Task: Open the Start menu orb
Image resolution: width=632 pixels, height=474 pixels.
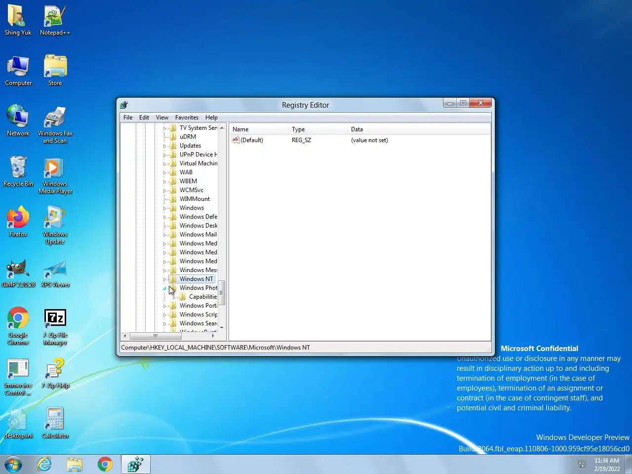Action: coord(13,464)
